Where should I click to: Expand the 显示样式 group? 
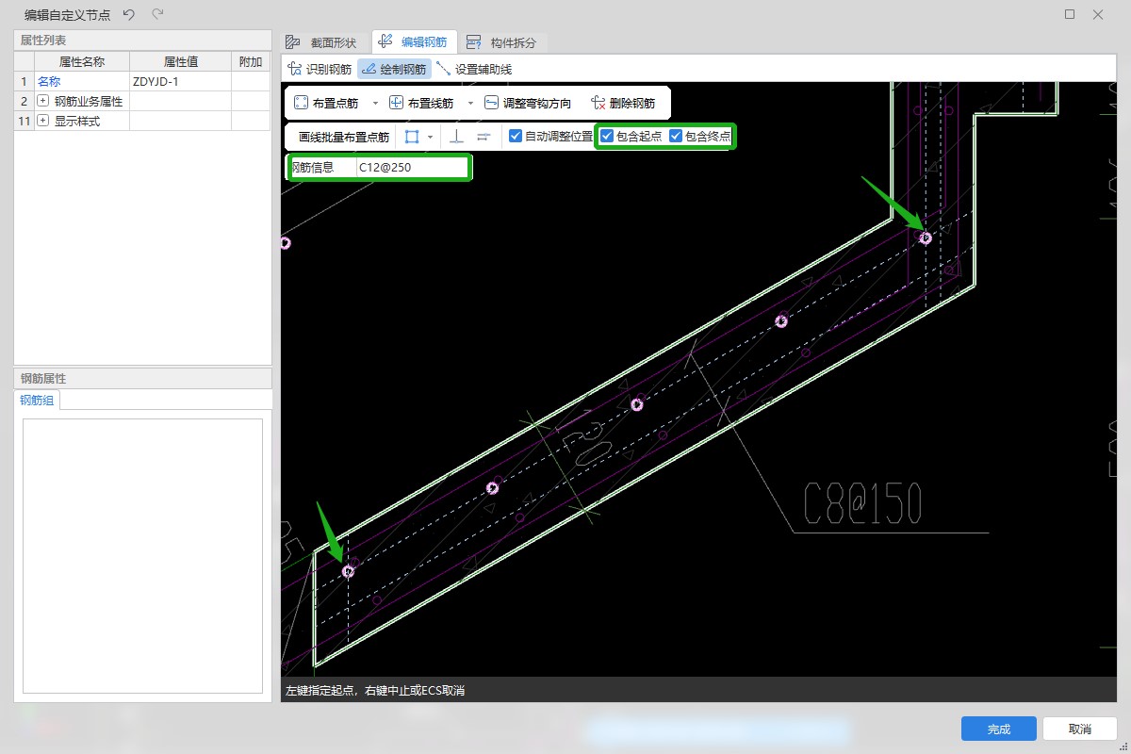click(x=42, y=121)
